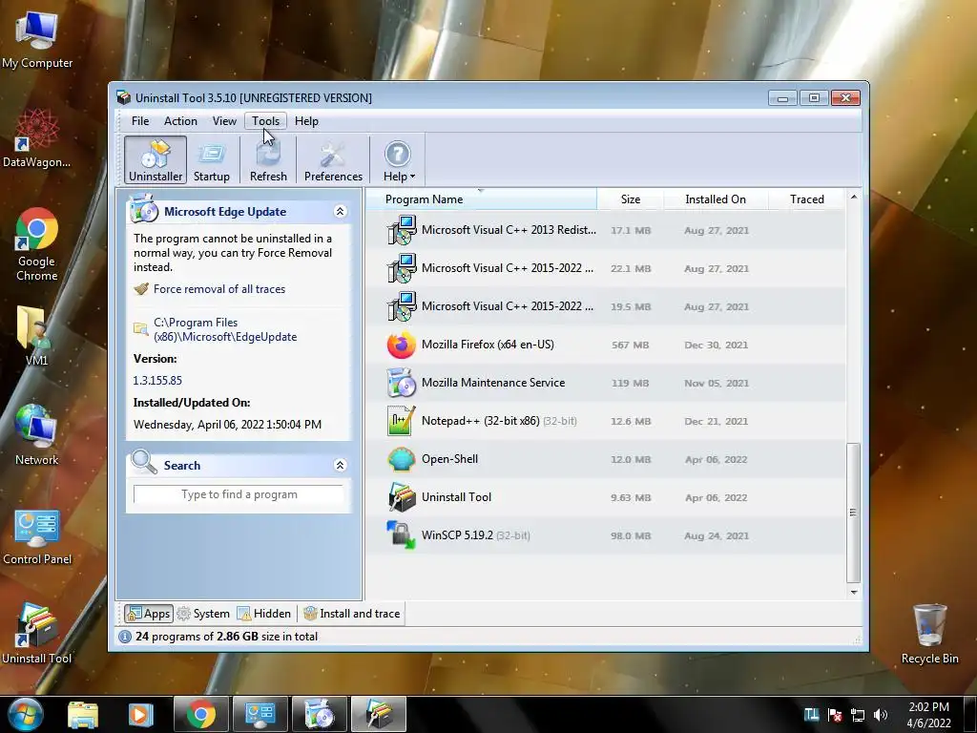
Task: Click the magnifier icon in Search panel
Action: point(144,463)
